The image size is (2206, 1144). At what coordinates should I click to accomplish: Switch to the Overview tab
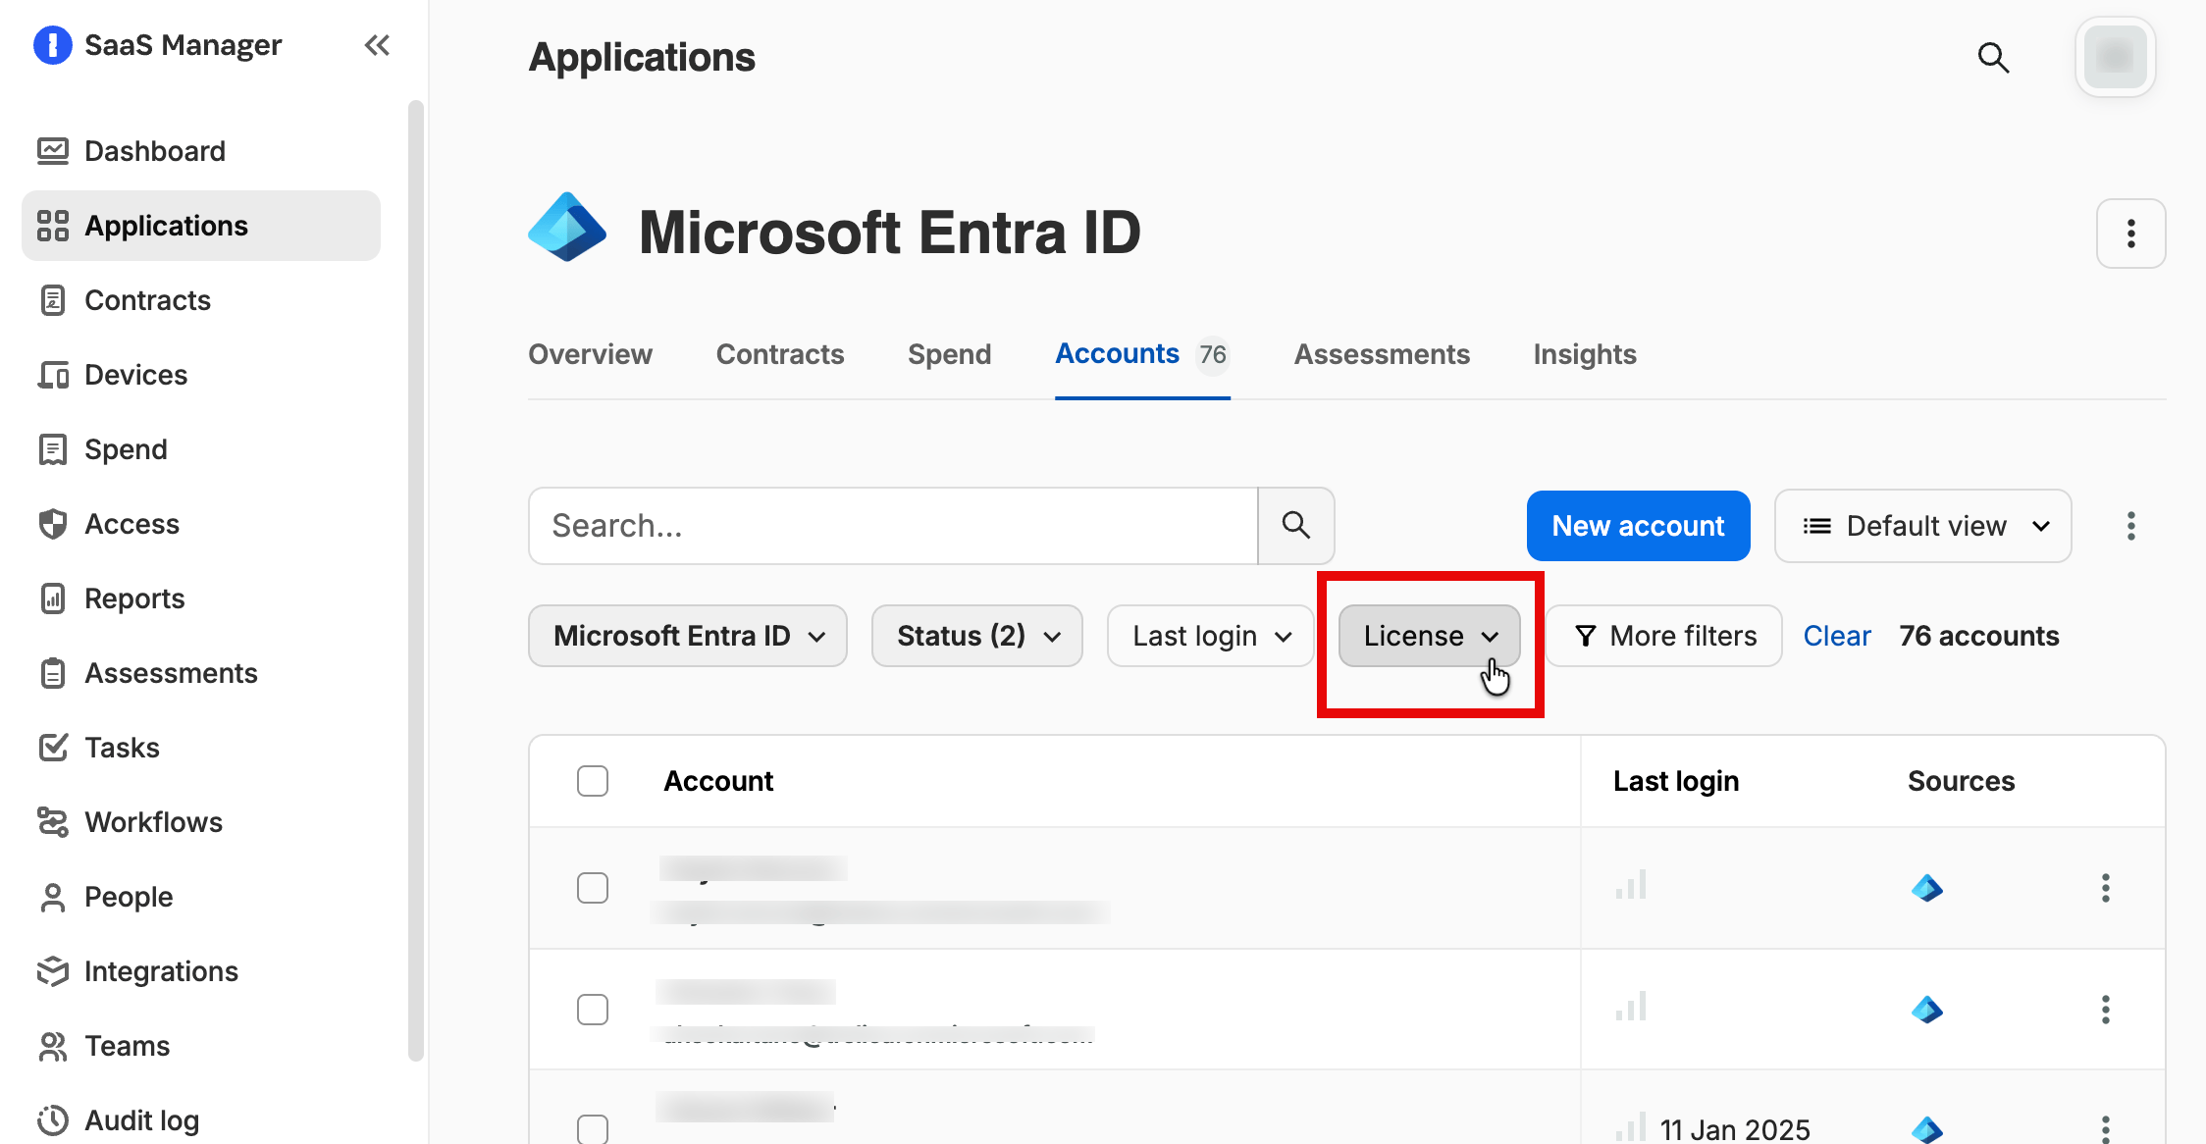590,354
